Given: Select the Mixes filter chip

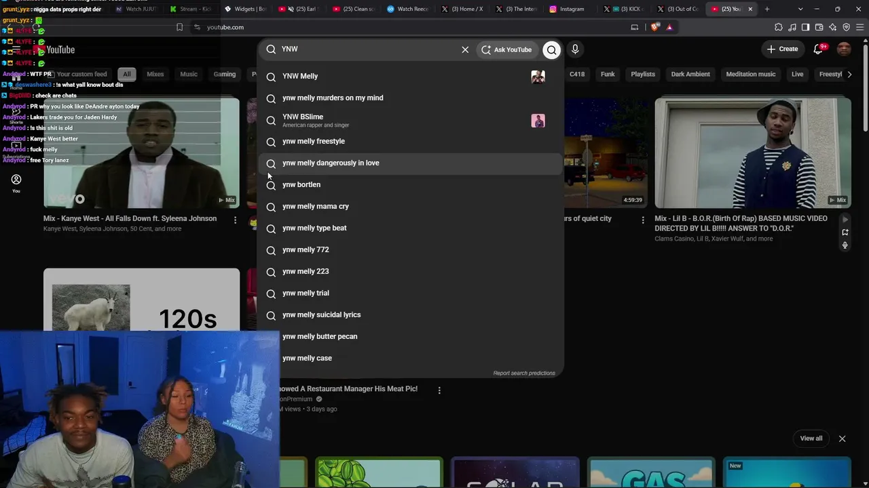Looking at the screenshot, I should pos(155,74).
